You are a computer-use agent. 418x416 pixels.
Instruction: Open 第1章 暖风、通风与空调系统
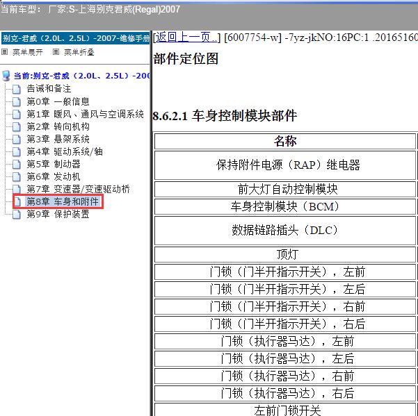click(85, 114)
